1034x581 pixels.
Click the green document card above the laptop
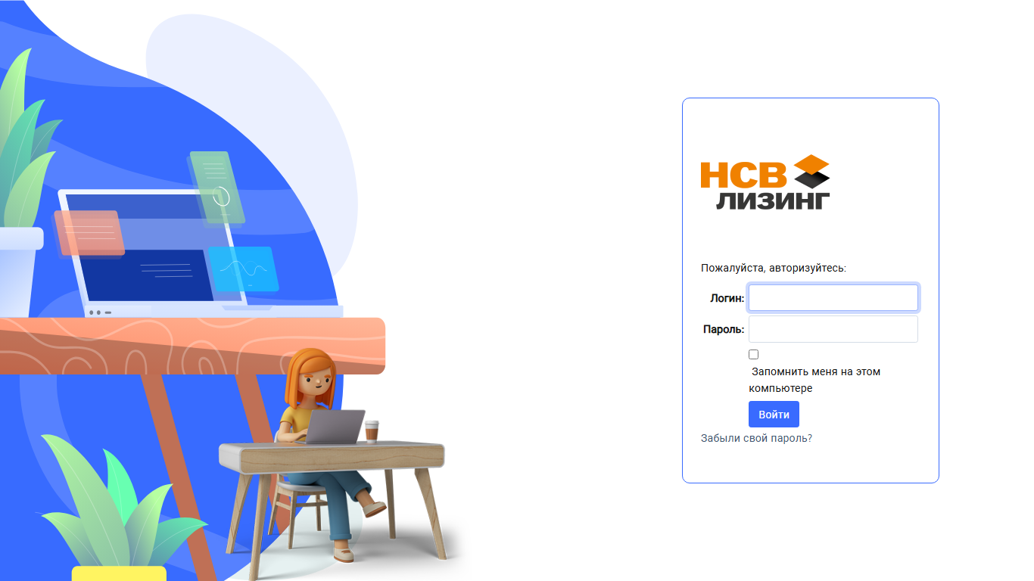click(217, 188)
